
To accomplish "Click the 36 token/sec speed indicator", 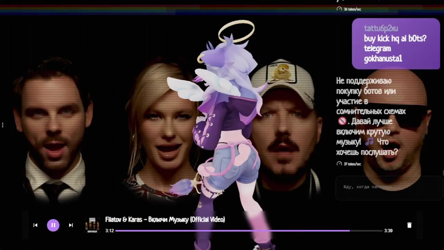I will point(349,9).
